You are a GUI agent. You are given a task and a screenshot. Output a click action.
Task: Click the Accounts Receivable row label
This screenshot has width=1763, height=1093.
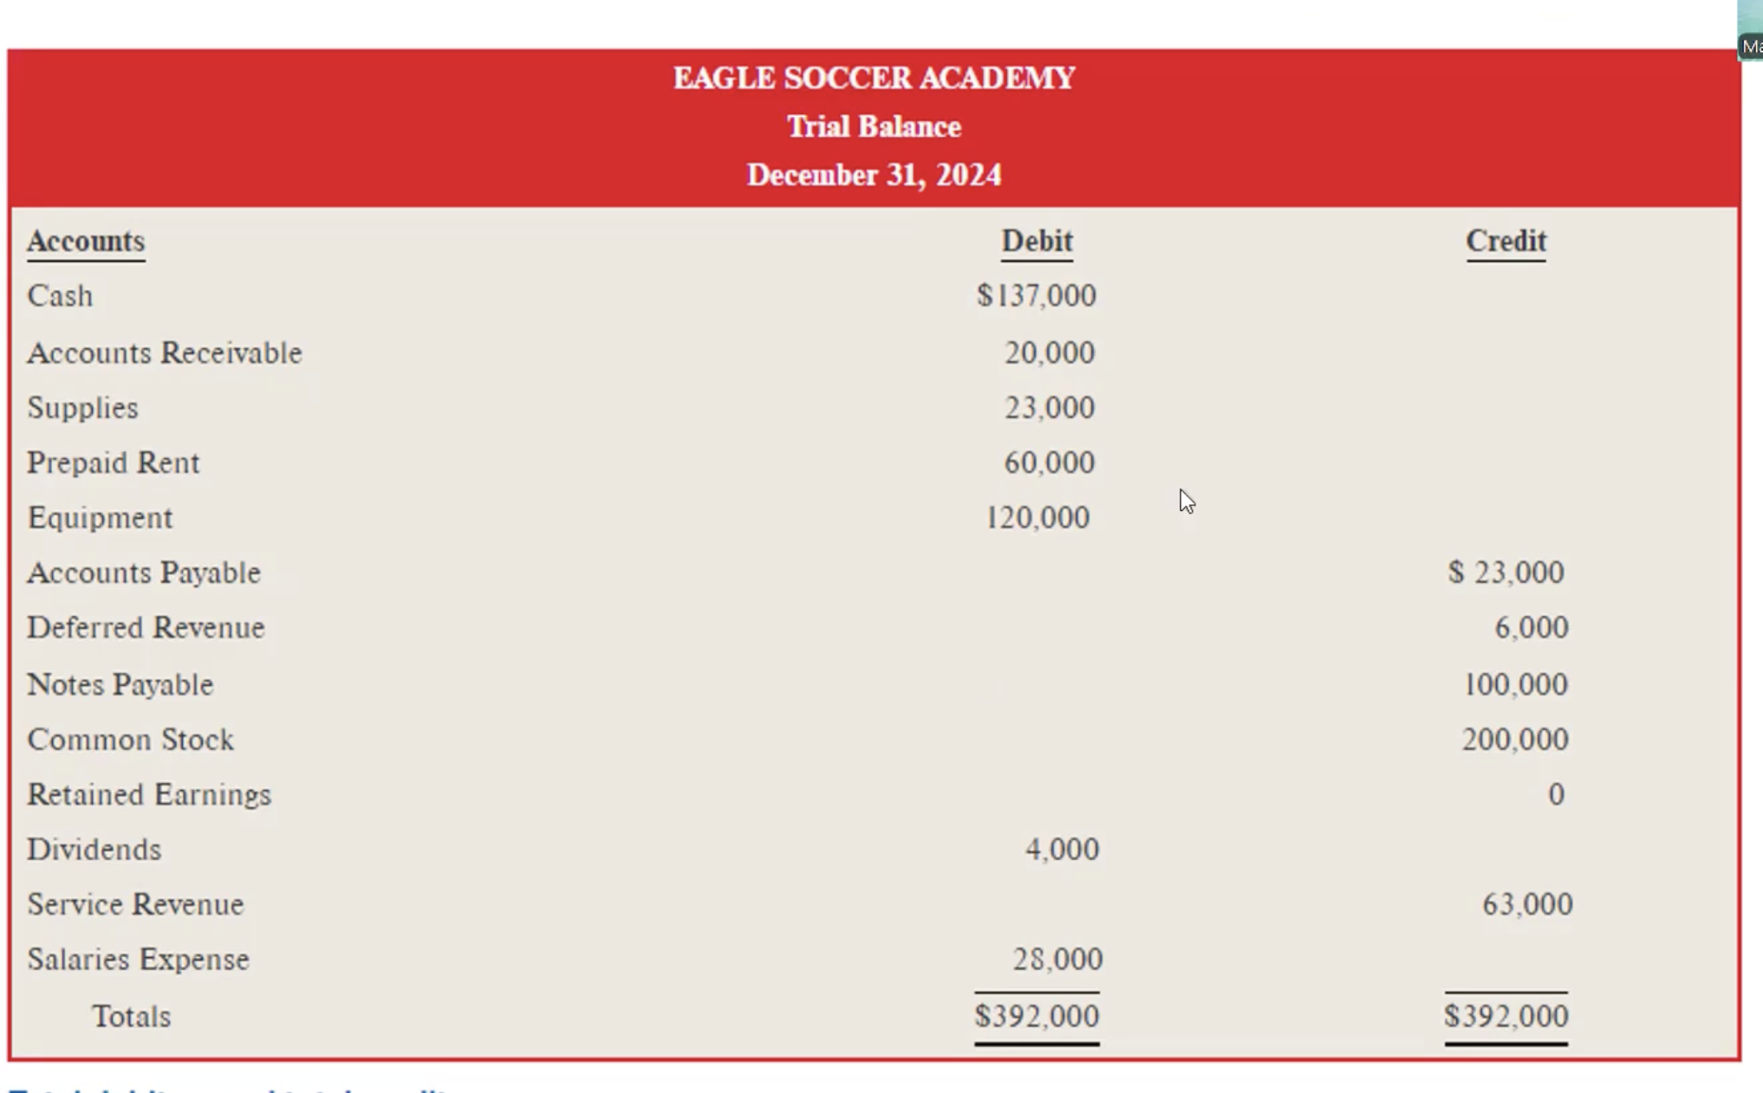tap(165, 353)
